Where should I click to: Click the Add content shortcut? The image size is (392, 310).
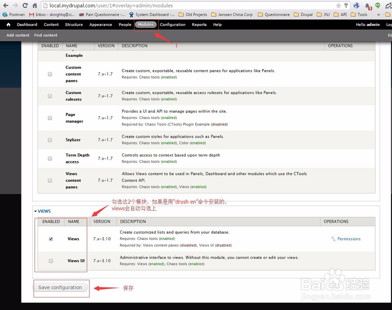pyautogui.click(x=18, y=35)
